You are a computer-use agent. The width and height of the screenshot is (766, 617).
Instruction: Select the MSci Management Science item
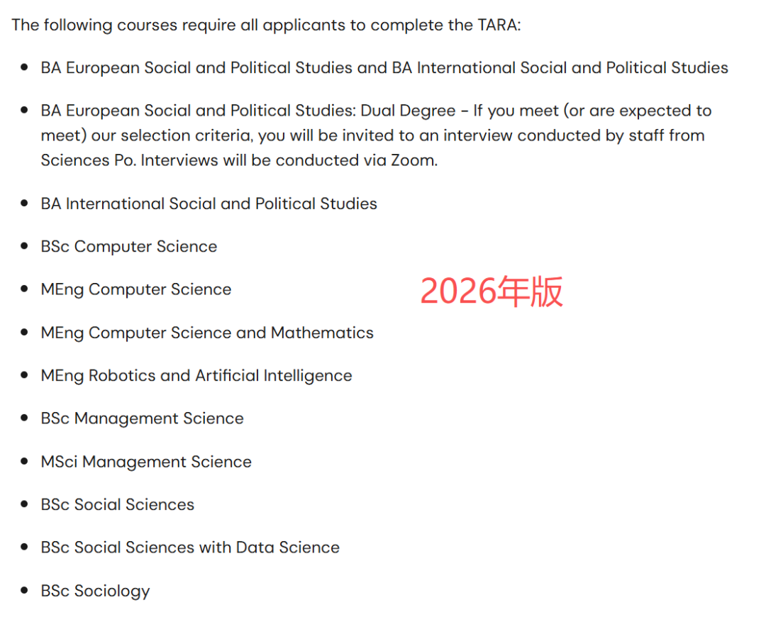point(145,462)
